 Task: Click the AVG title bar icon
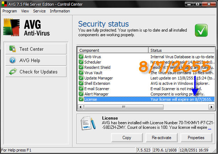point(4,4)
